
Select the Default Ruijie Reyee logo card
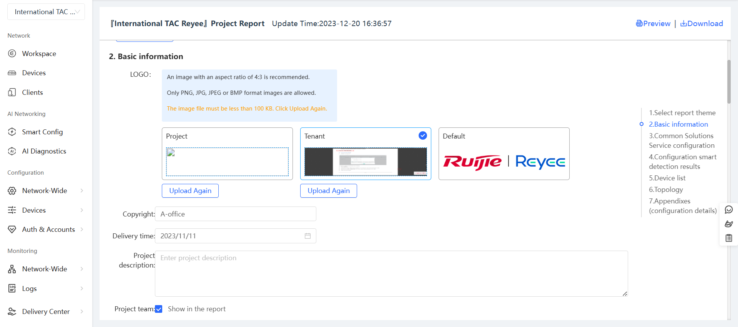pos(504,154)
